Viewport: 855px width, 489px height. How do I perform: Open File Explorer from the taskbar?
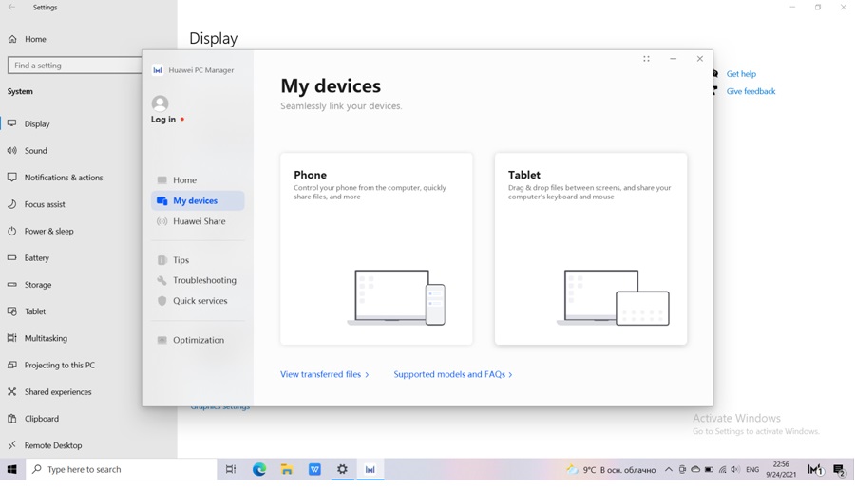[x=287, y=469]
